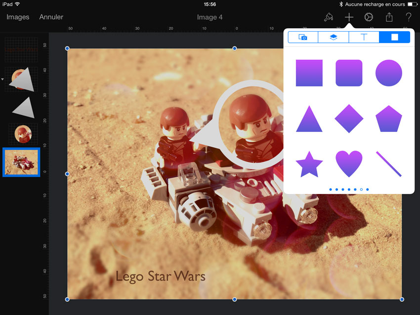Insert the pentagon shape
420x315 pixels.
pos(389,118)
